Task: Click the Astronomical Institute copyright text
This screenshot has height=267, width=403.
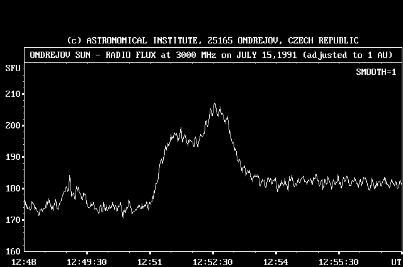Action: pos(212,41)
